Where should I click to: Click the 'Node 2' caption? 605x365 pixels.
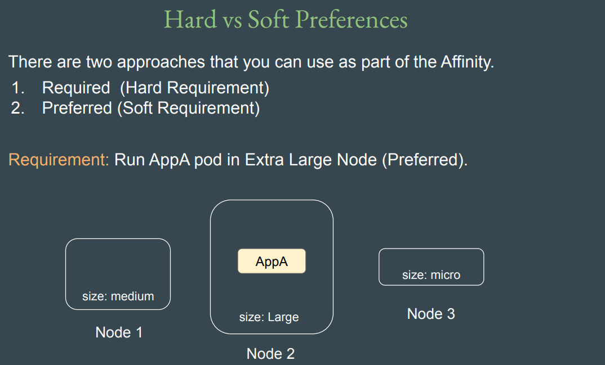270,354
